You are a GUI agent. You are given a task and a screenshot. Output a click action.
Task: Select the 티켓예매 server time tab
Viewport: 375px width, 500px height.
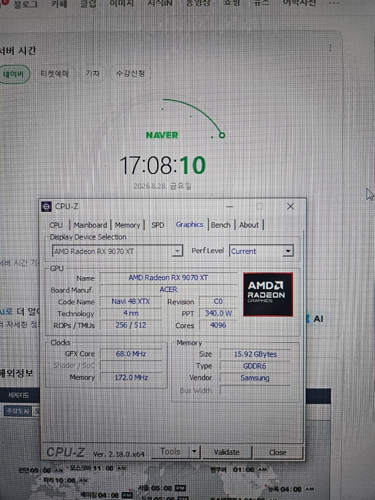click(x=54, y=73)
